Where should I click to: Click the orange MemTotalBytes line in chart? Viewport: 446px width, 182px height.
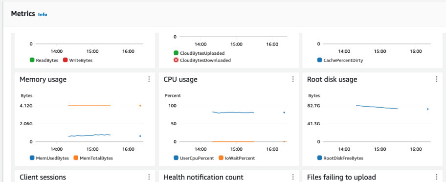(89, 106)
